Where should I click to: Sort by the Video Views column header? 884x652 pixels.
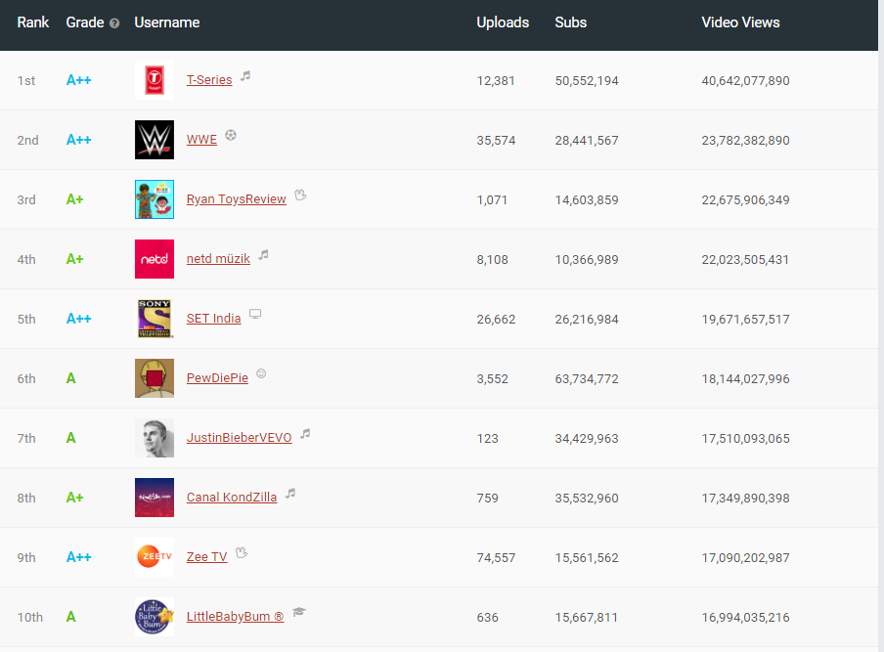point(741,22)
